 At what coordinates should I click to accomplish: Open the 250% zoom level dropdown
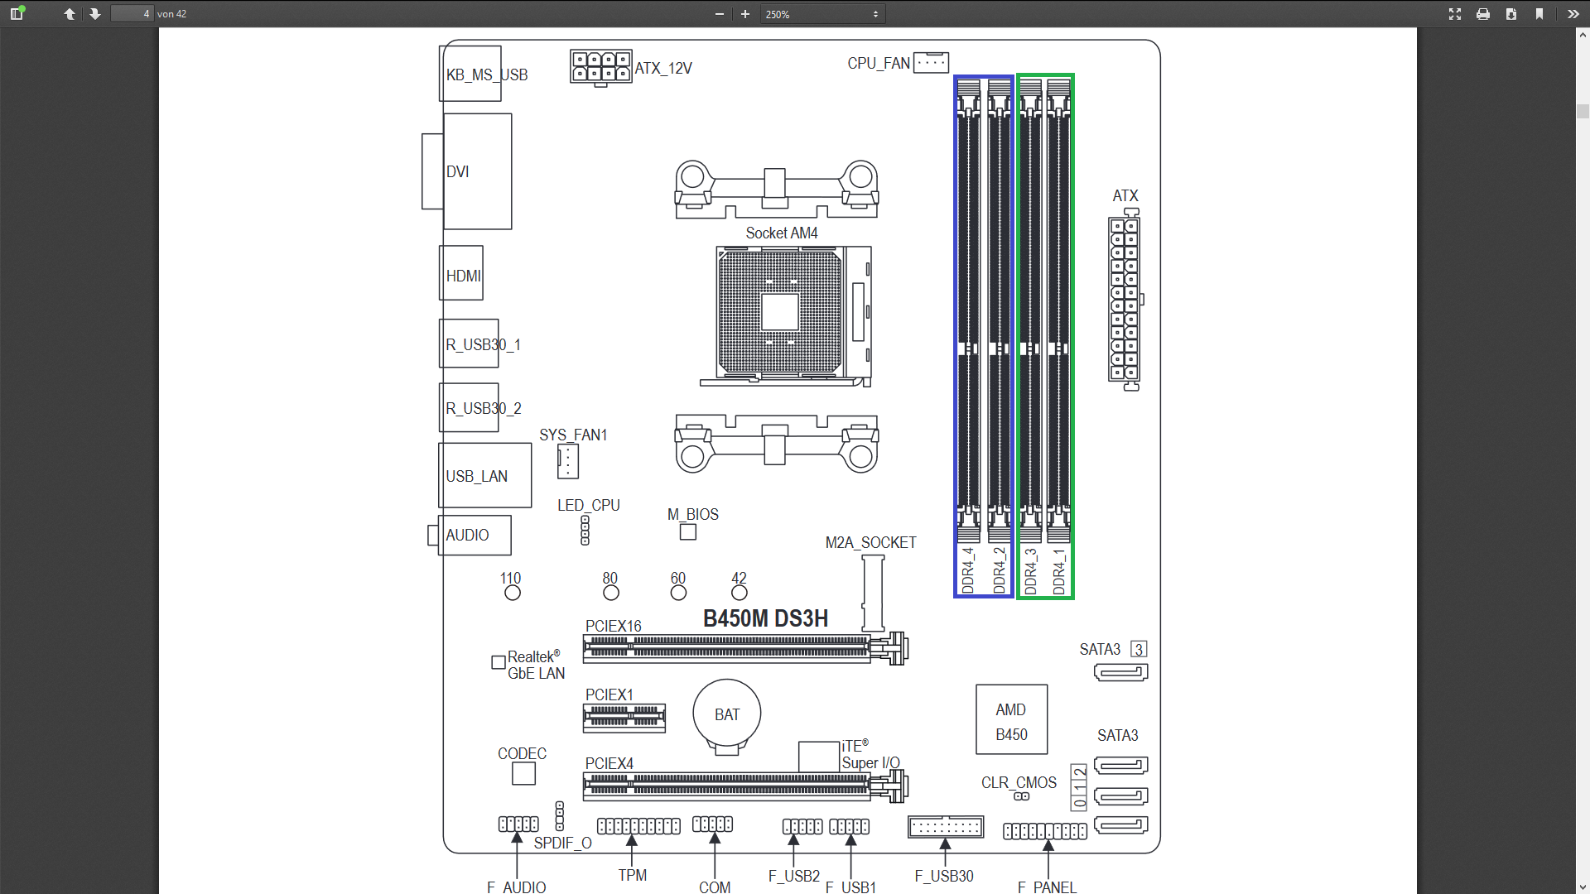tap(822, 13)
